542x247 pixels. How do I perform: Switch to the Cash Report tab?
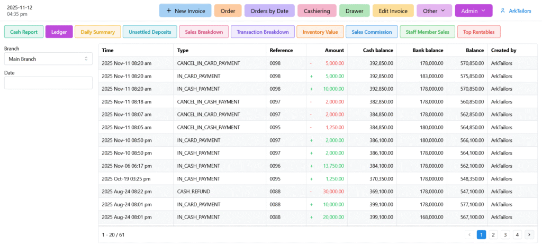(24, 32)
